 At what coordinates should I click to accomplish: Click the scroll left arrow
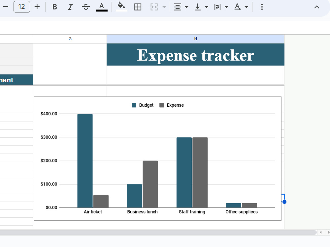[x=320, y=232]
